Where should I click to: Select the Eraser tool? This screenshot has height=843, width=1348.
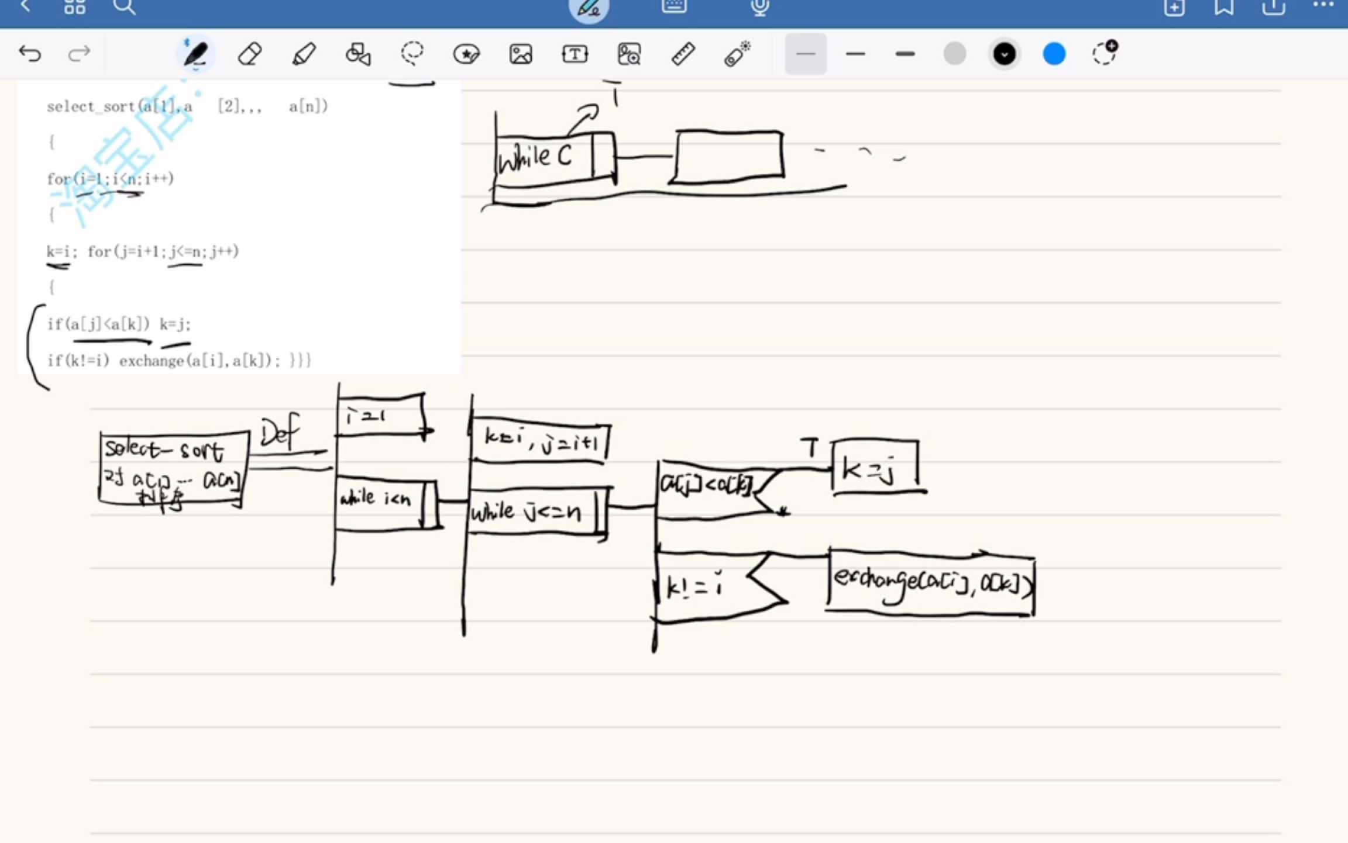[250, 54]
